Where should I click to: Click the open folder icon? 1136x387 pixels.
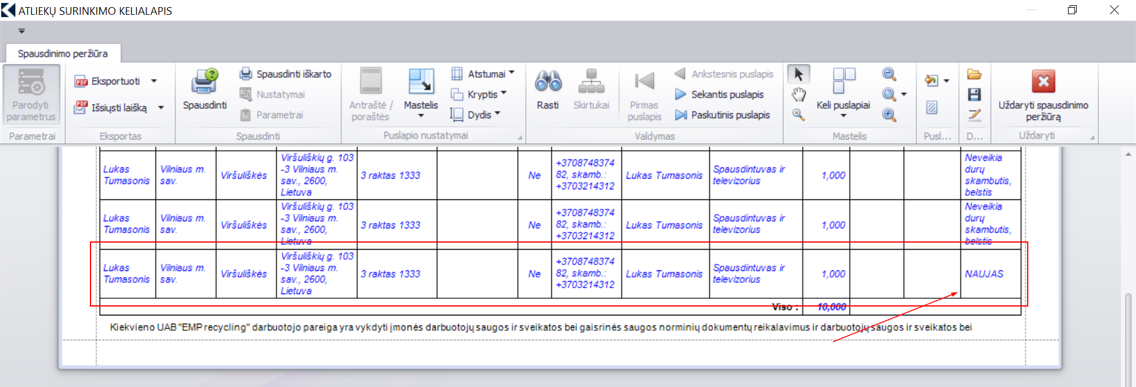point(974,74)
